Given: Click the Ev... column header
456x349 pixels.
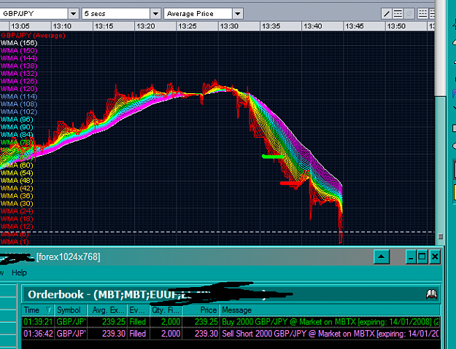Looking at the screenshot, I should (x=139, y=310).
